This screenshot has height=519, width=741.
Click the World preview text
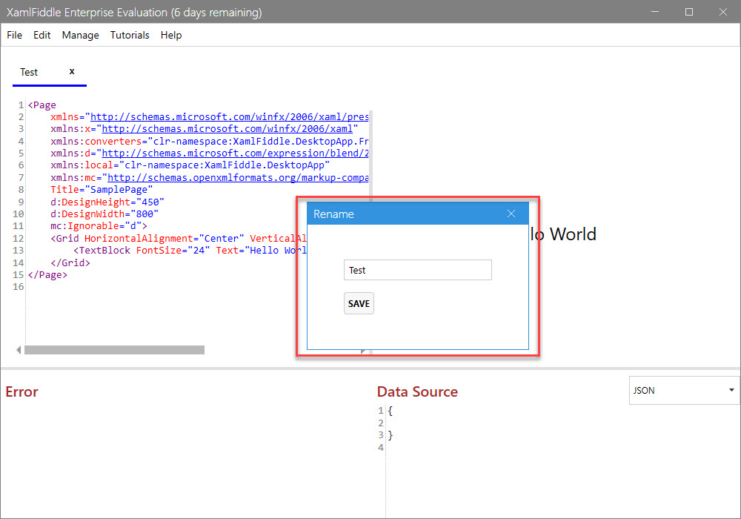click(573, 234)
